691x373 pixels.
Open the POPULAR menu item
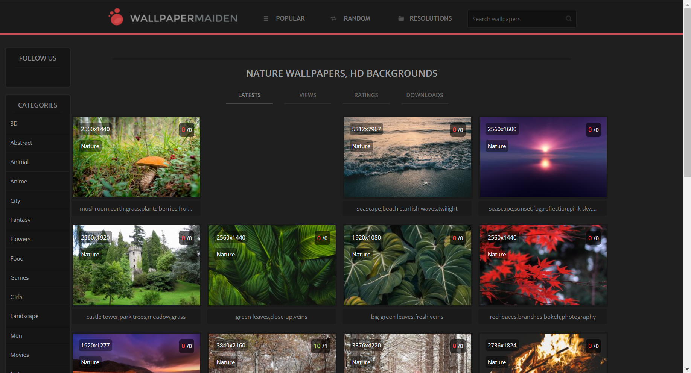coord(290,18)
